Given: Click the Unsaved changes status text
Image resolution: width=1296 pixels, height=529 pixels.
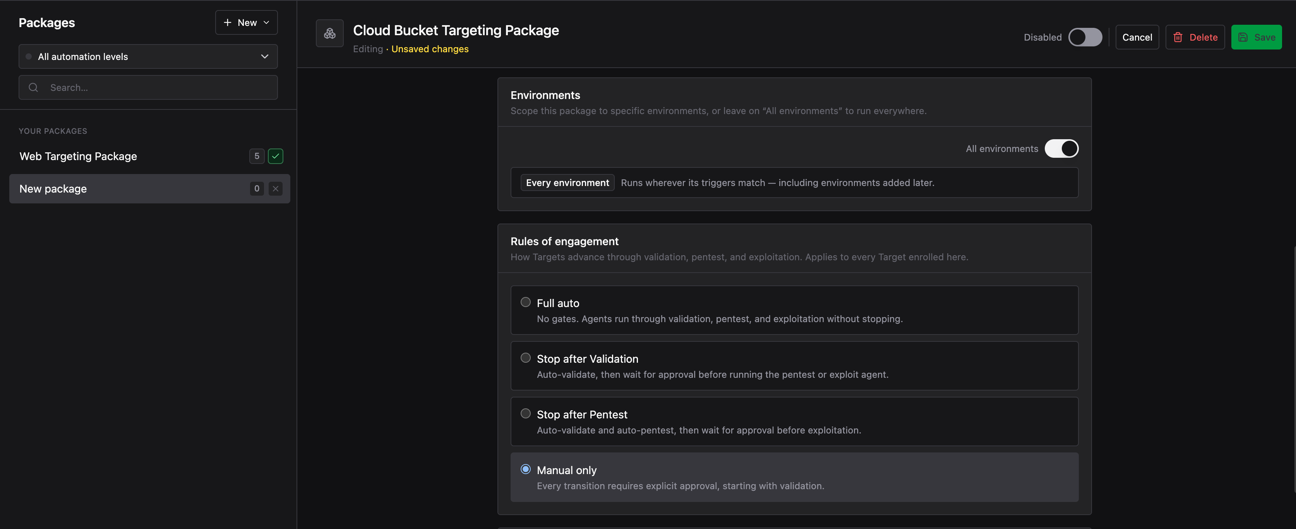Looking at the screenshot, I should click(430, 49).
